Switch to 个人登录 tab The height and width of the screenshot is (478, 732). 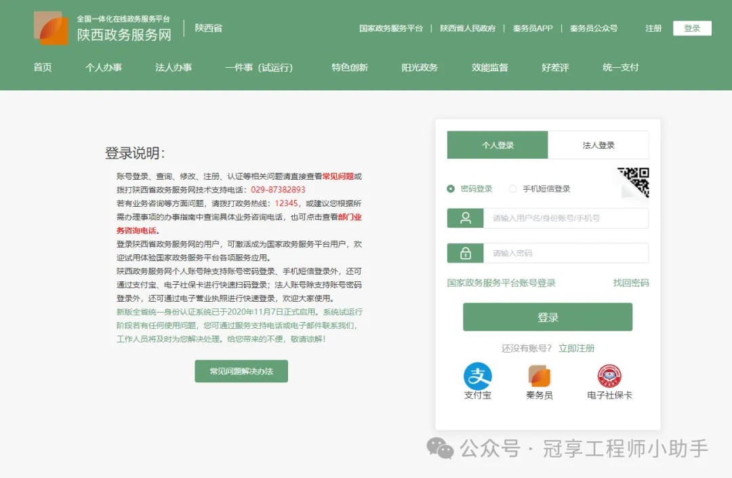(497, 145)
